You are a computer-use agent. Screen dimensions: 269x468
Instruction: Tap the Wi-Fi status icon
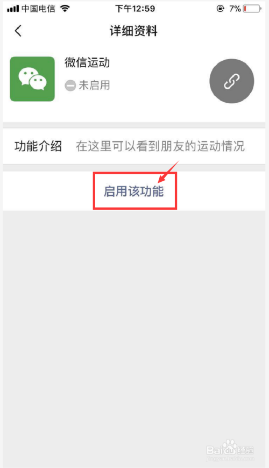click(65, 9)
